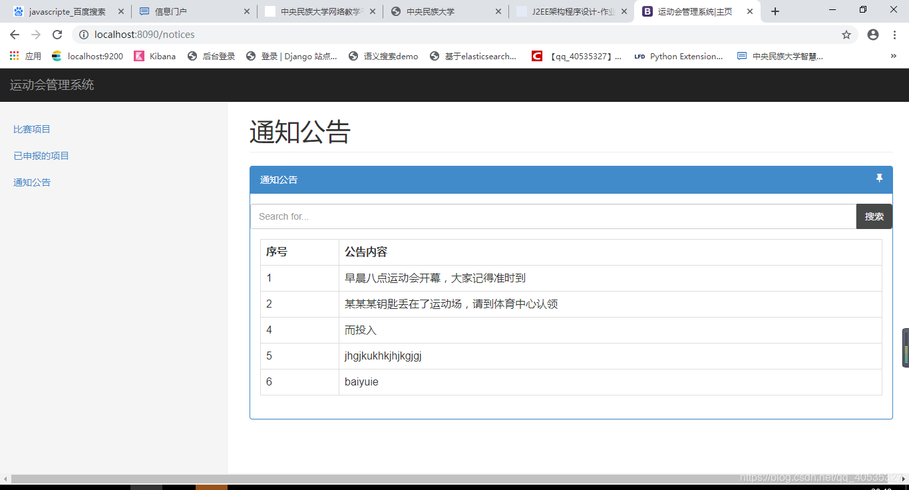Focus the Search for... input field
Image resolution: width=909 pixels, height=490 pixels.
(x=553, y=216)
